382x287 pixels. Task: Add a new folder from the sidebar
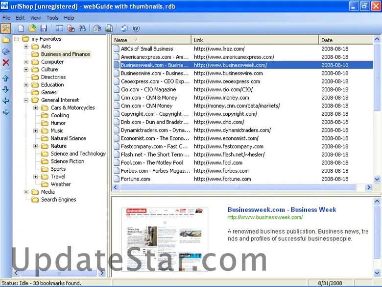(6, 40)
